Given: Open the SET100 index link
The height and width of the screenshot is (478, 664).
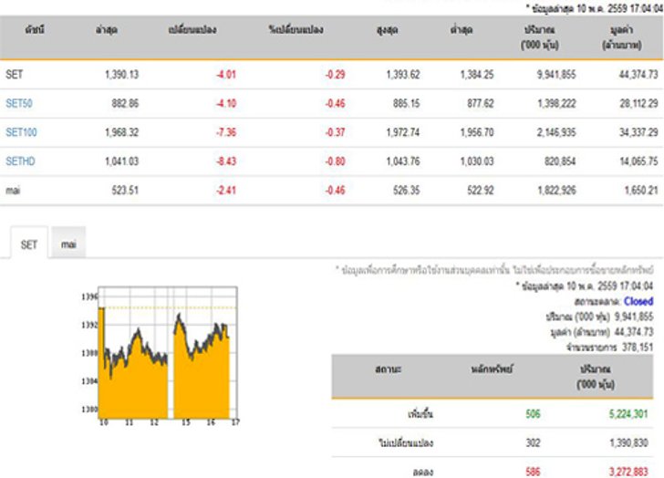Looking at the screenshot, I should pyautogui.click(x=21, y=132).
